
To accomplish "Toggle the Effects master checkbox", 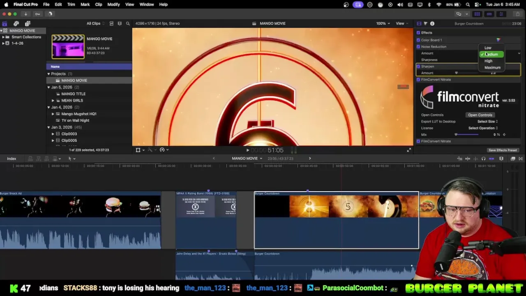I will [418, 32].
